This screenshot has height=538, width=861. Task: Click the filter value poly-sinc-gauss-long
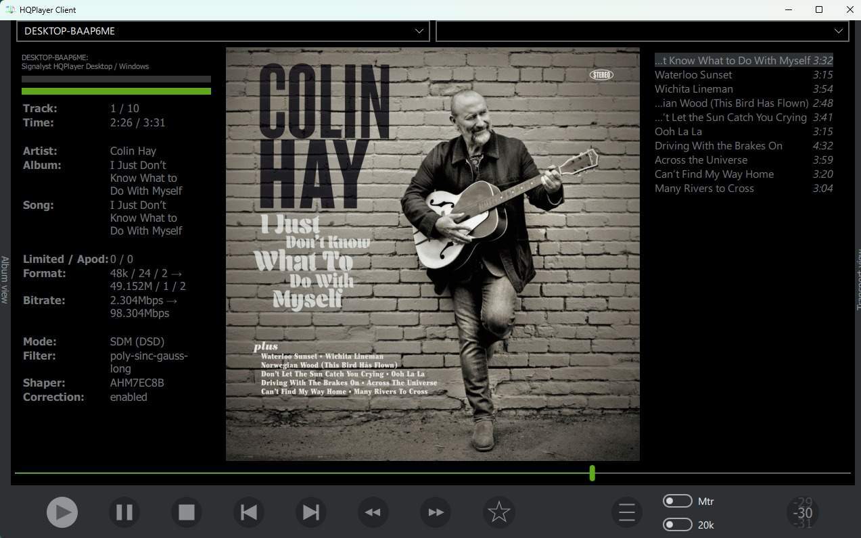coord(149,362)
